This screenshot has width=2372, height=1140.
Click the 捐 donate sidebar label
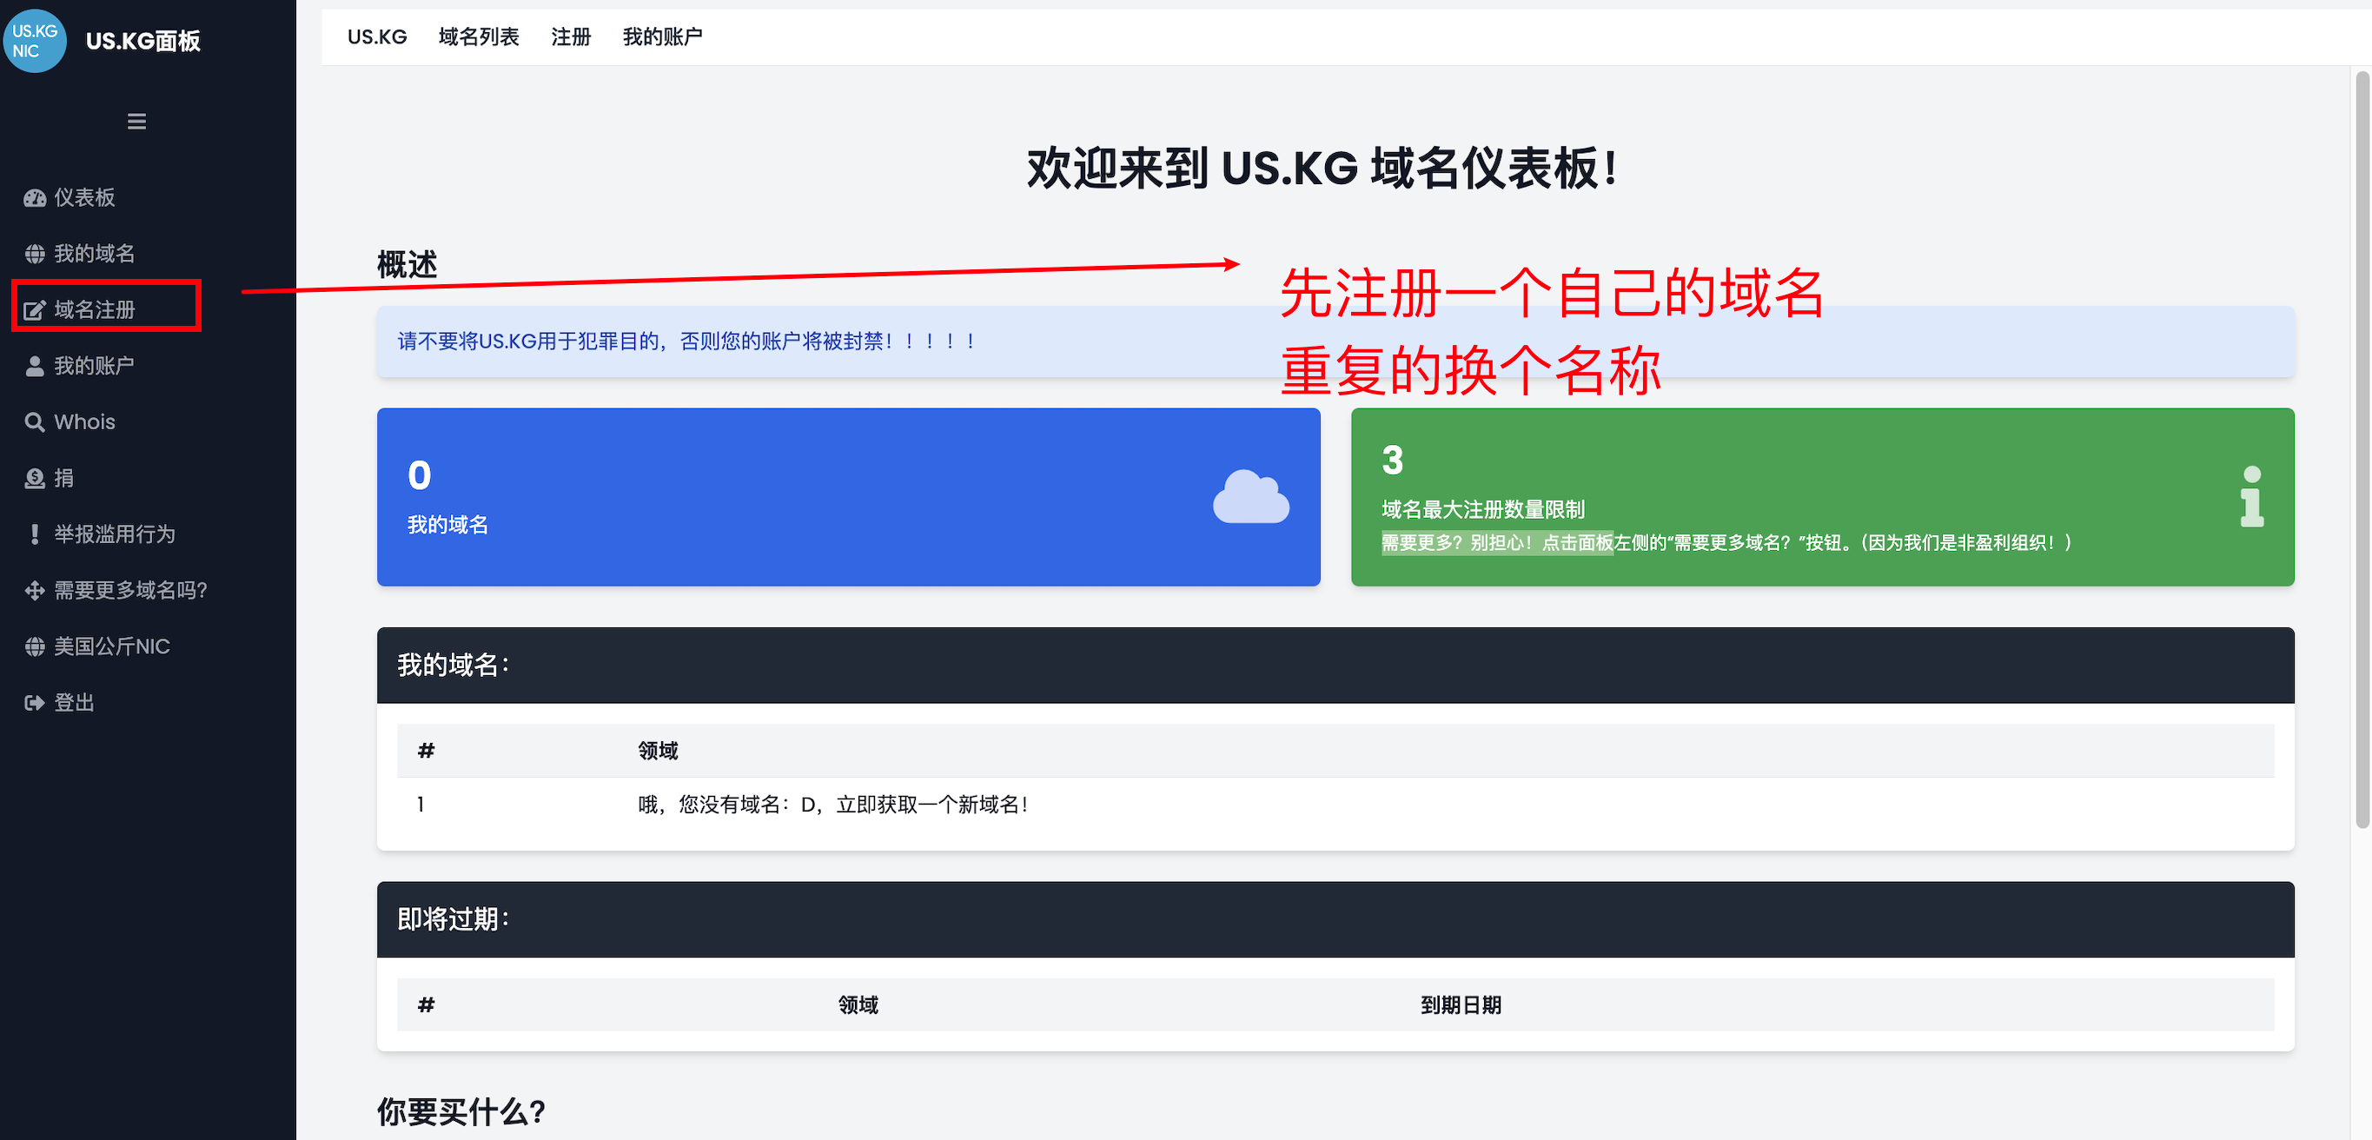pos(64,479)
